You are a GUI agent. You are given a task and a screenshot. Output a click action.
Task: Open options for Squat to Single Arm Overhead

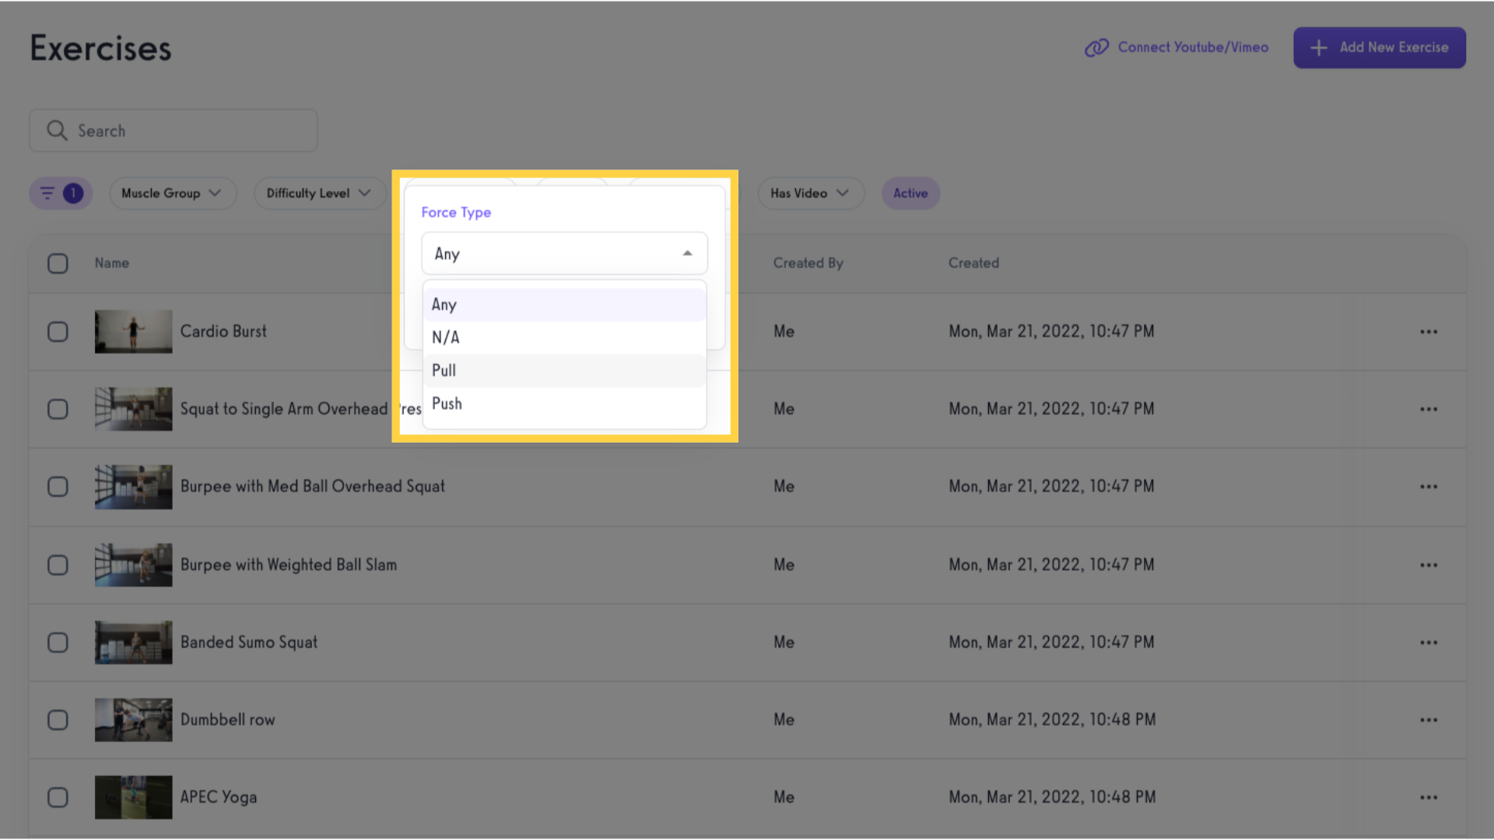[x=1429, y=409]
